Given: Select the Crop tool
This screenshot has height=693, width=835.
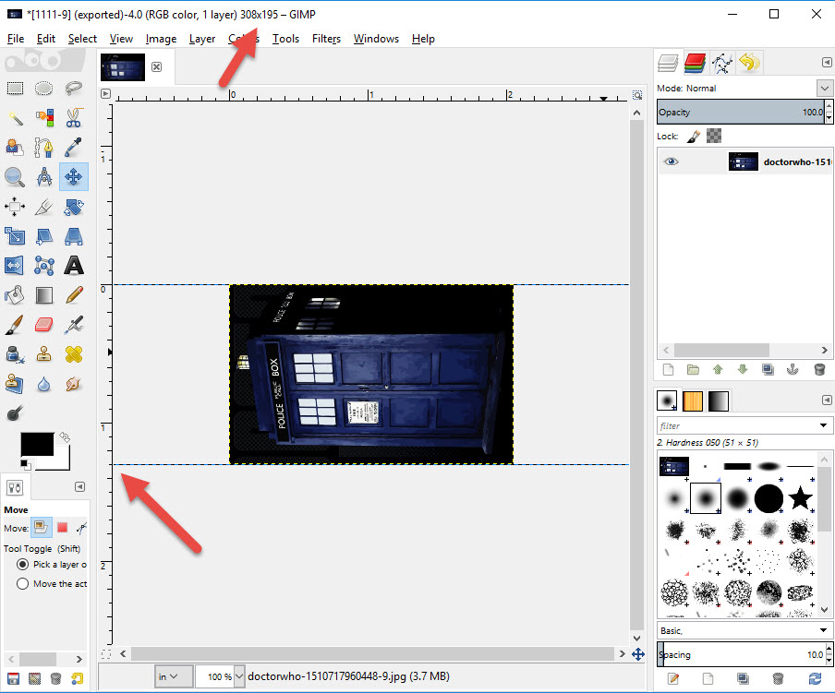Looking at the screenshot, I should [43, 207].
